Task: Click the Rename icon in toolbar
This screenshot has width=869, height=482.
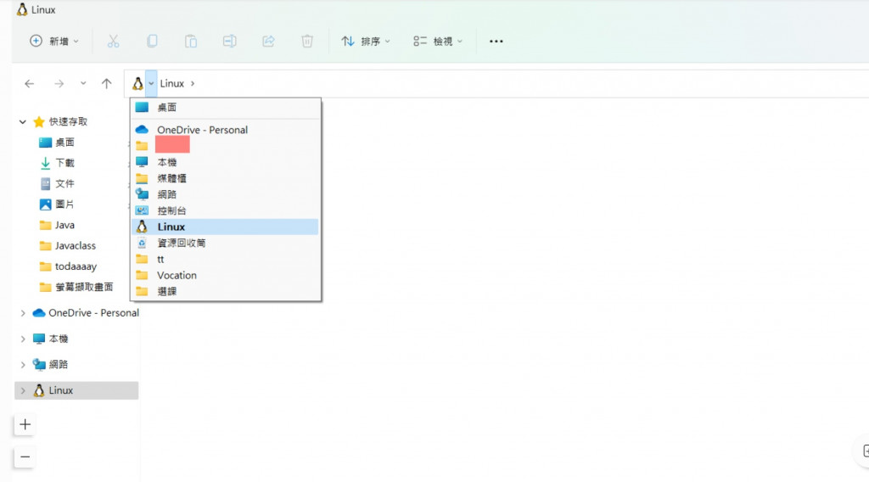Action: (x=229, y=41)
